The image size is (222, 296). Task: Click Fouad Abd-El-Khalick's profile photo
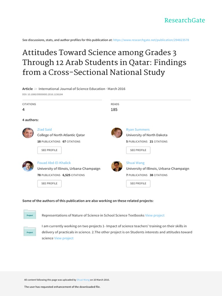pyautogui.click(x=28, y=166)
